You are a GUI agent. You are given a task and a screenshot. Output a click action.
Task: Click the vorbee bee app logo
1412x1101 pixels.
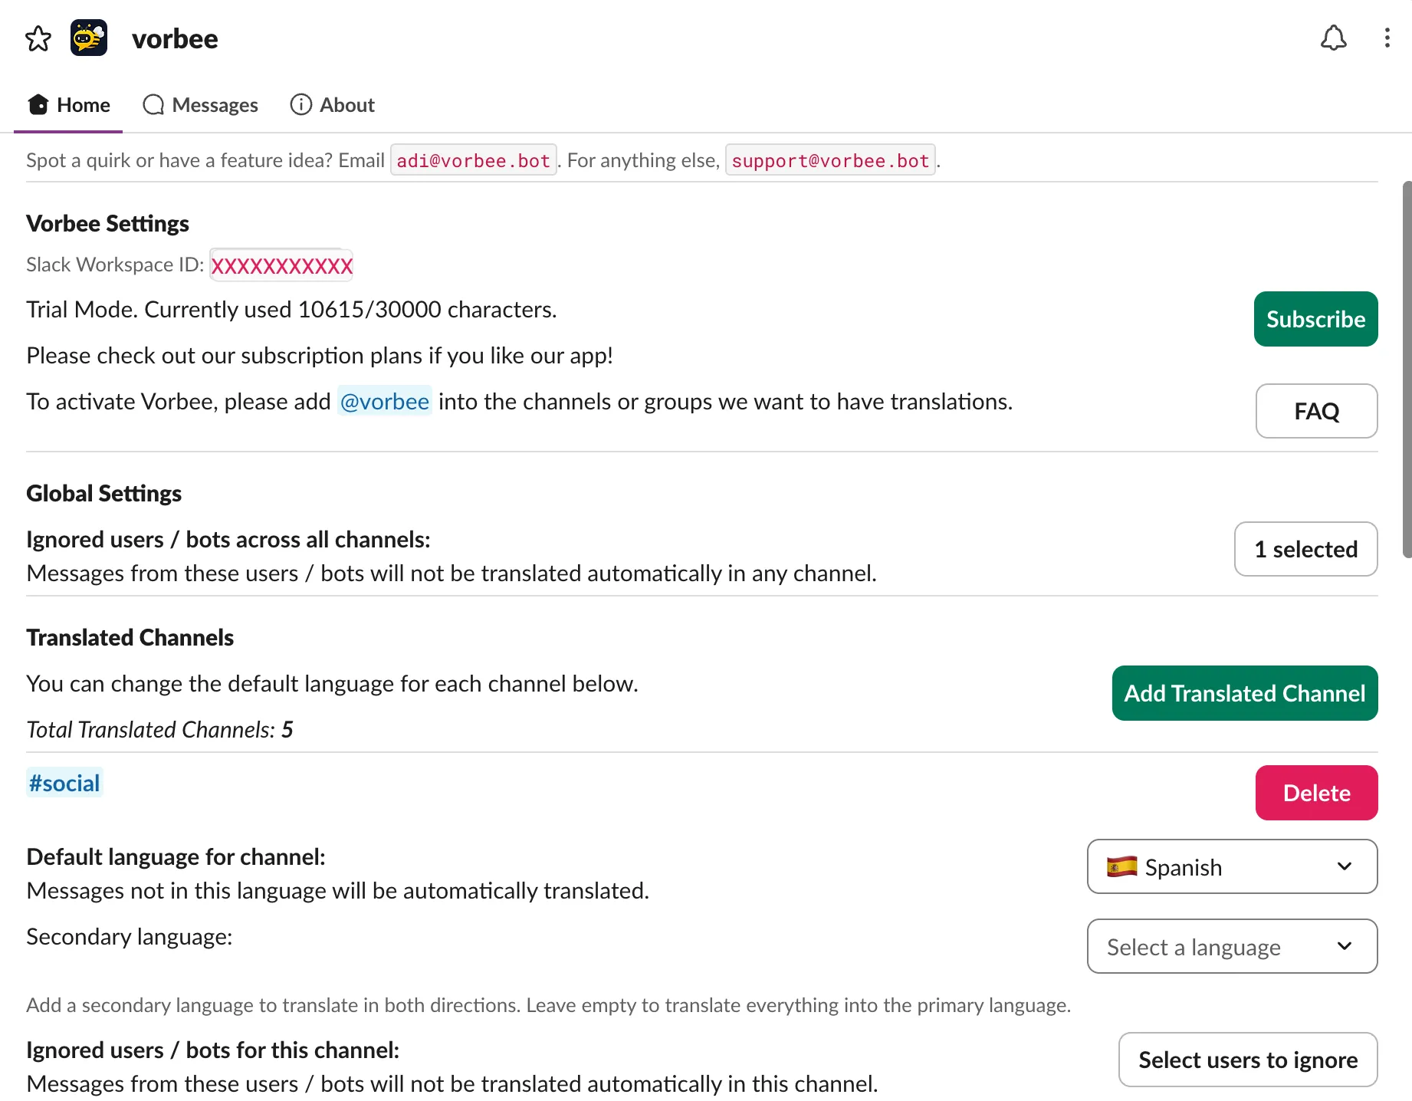point(89,38)
